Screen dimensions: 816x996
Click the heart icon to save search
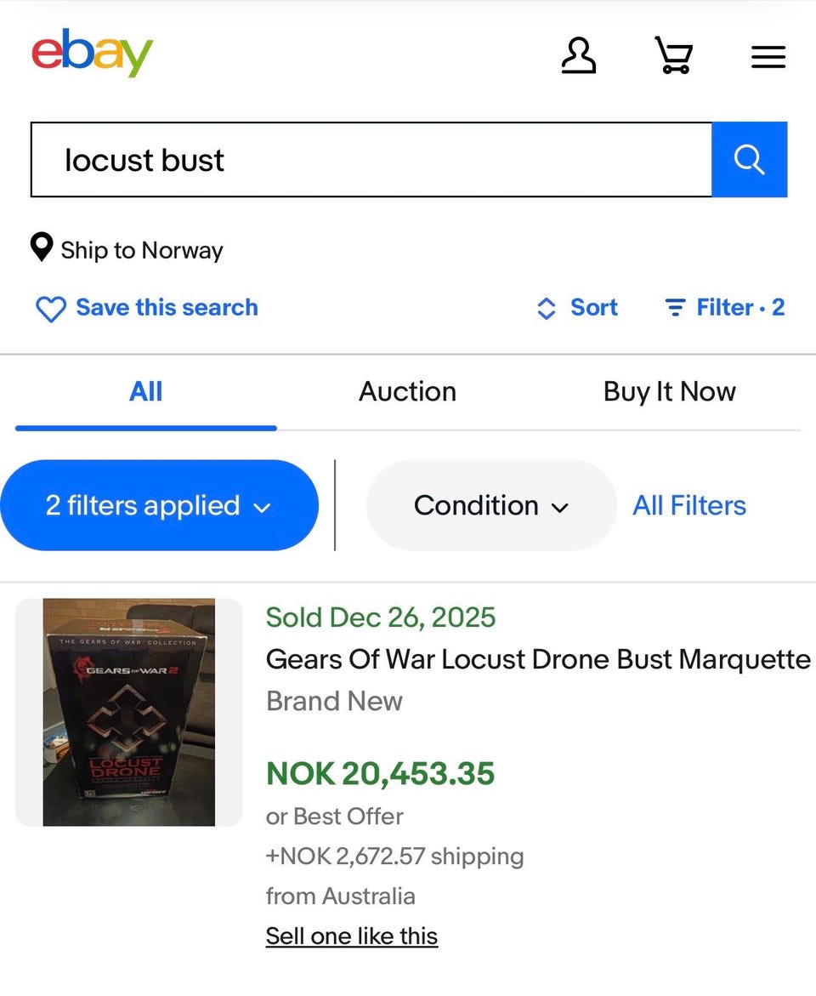51,309
